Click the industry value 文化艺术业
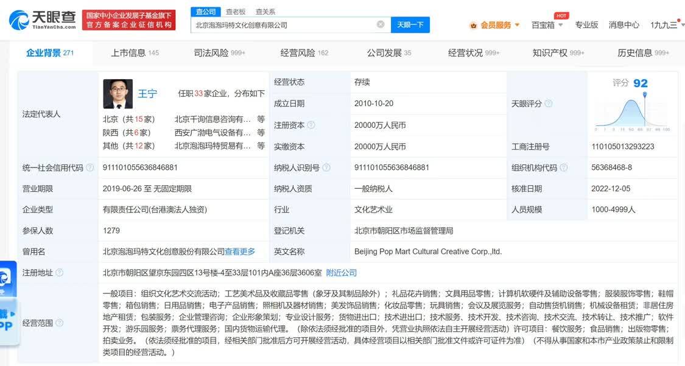Viewport: 685px width, 366px height. pos(373,209)
